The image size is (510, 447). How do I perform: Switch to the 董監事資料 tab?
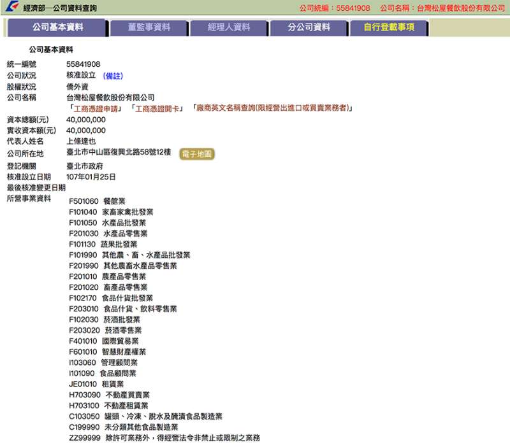point(149,27)
